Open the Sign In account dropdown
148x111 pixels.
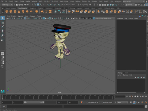129,5
